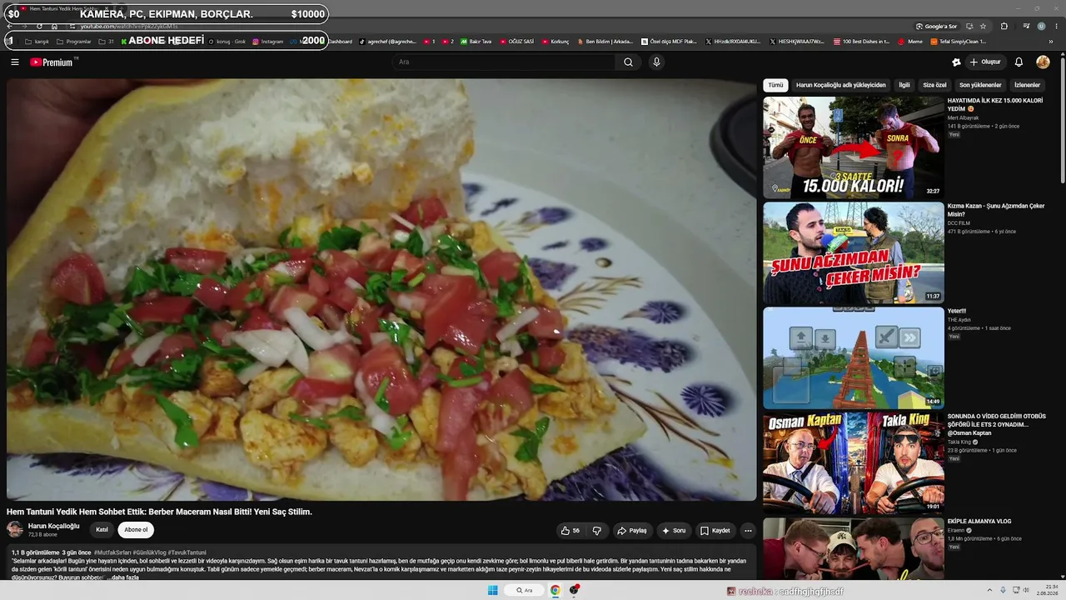Open the OĞUZ SASİ bookmark
The width and height of the screenshot is (1066, 600).
point(516,41)
